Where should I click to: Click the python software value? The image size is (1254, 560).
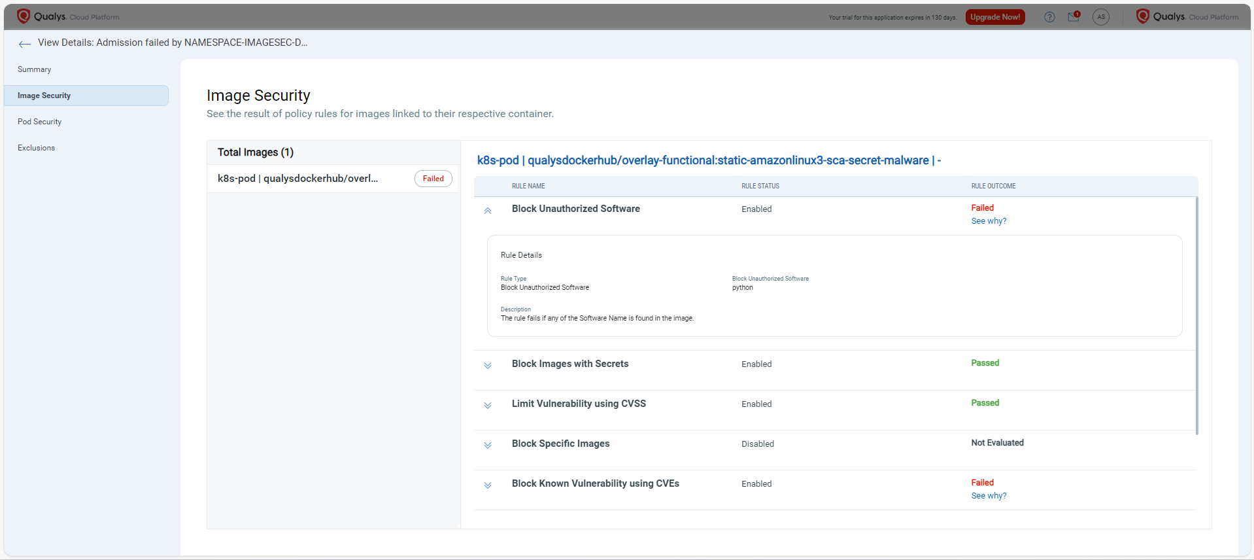[743, 288]
